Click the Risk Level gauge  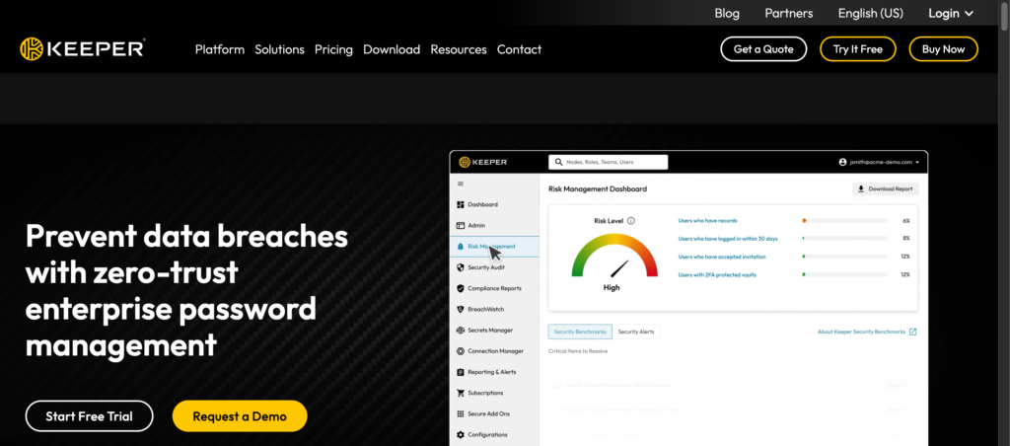(x=614, y=256)
